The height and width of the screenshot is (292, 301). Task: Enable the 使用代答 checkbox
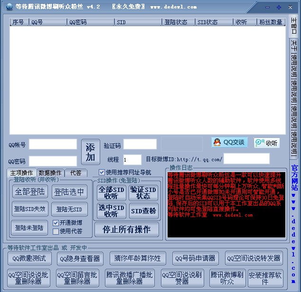pos(56,231)
